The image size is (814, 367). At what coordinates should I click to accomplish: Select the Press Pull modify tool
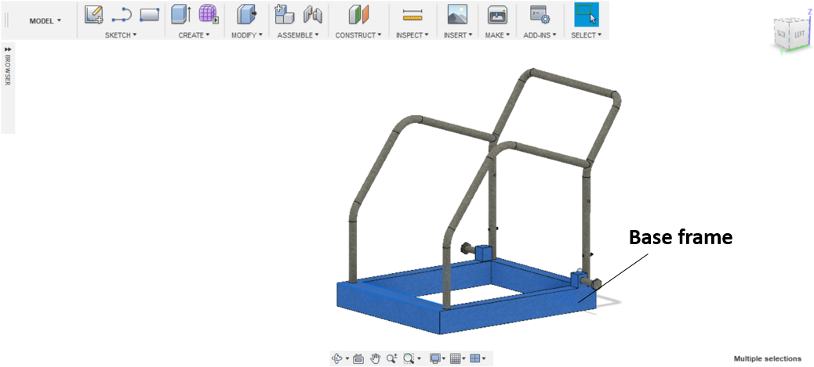pyautogui.click(x=246, y=15)
